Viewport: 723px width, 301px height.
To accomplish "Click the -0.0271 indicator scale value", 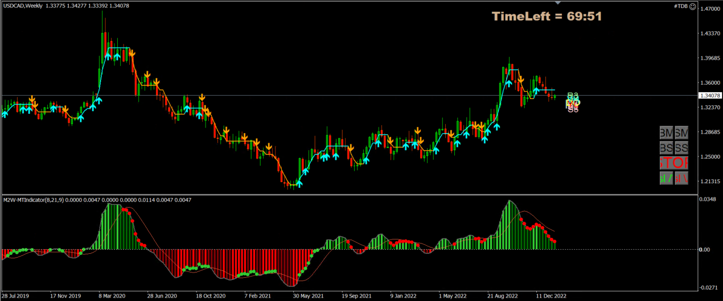I will 709,287.
